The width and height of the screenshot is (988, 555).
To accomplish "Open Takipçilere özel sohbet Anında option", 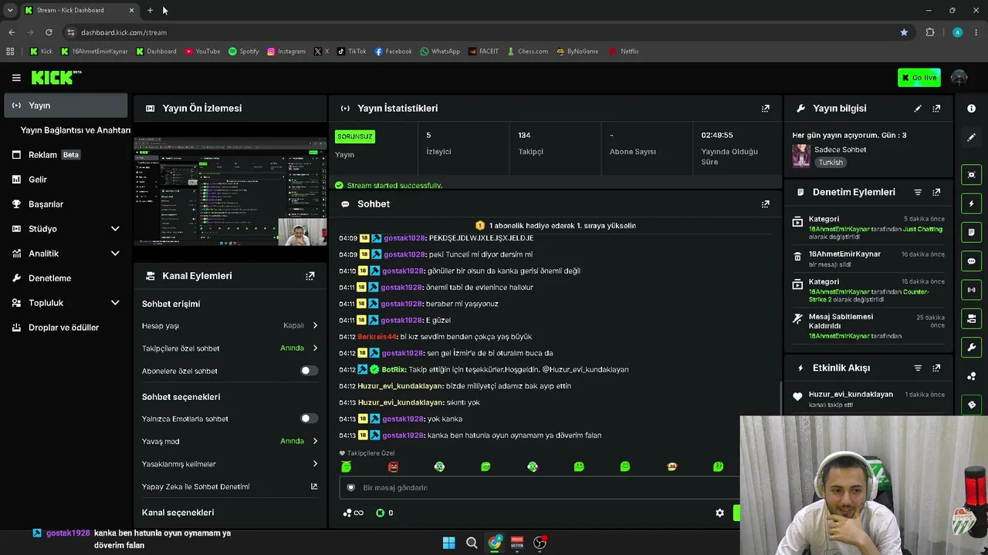I will click(299, 348).
